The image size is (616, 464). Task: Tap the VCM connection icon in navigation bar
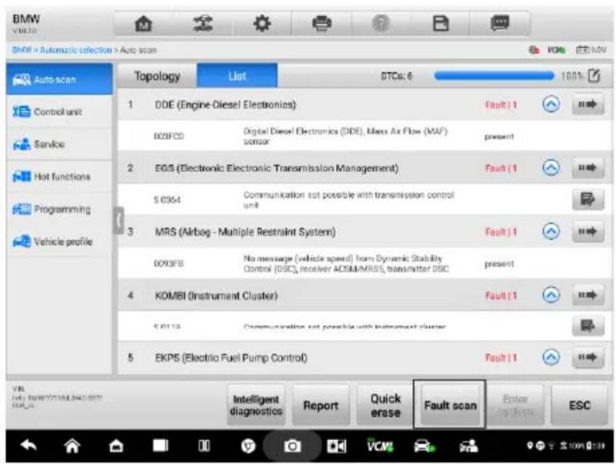(380, 446)
